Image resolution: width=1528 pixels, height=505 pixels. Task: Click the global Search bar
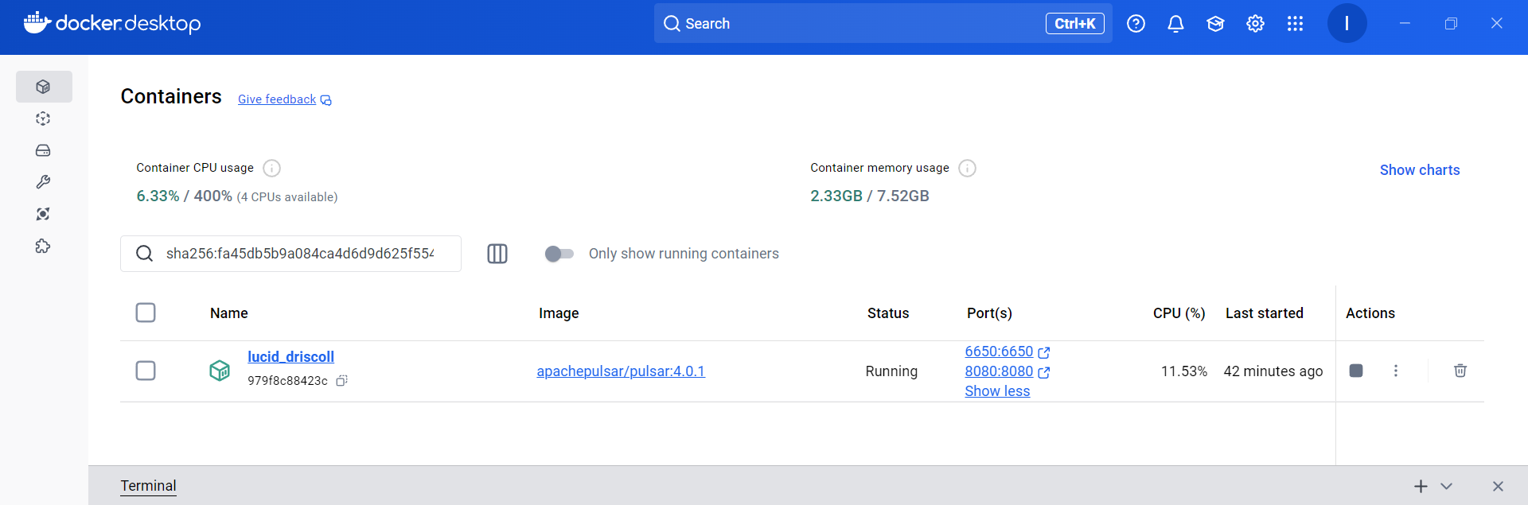click(x=883, y=24)
